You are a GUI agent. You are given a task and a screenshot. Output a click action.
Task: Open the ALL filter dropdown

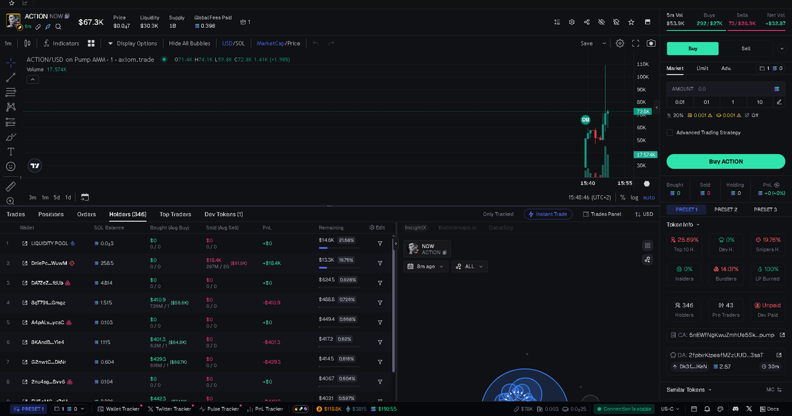(x=470, y=266)
